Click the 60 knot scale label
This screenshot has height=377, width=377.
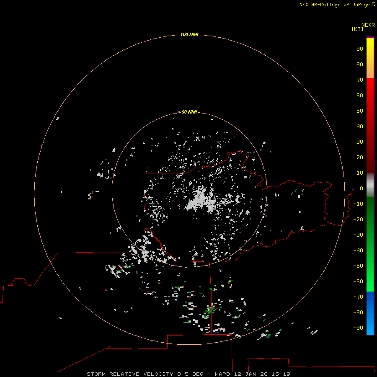[360, 96]
